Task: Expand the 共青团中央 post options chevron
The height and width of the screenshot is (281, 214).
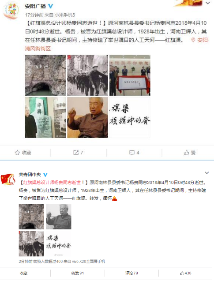Action: [x=207, y=173]
